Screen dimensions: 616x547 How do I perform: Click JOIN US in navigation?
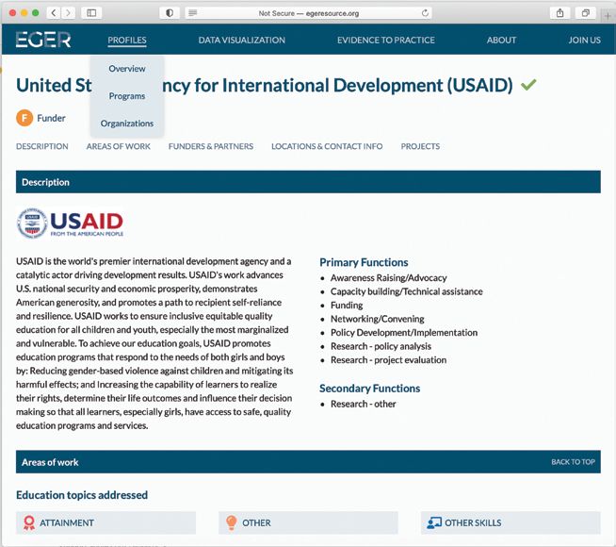(x=584, y=41)
